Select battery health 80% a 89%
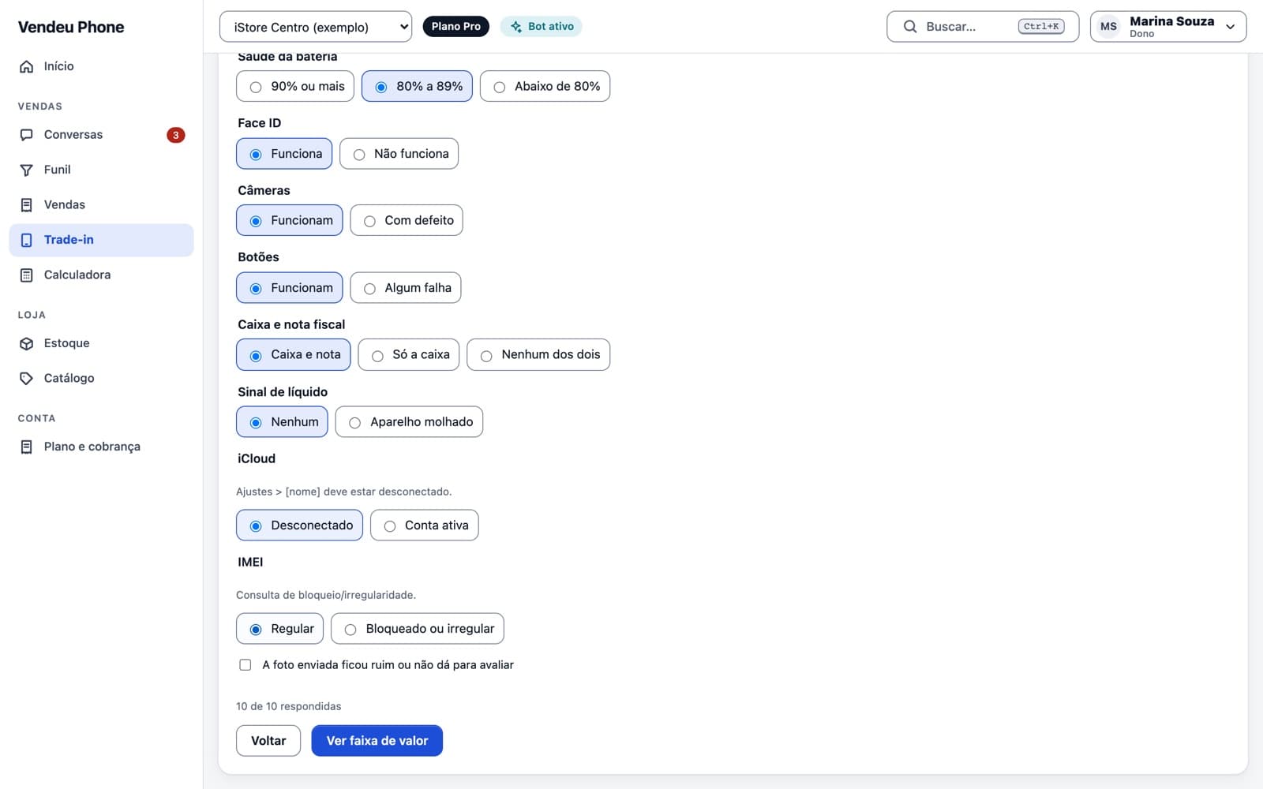Image resolution: width=1263 pixels, height=789 pixels. pyautogui.click(x=417, y=86)
